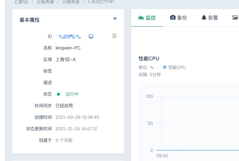Open the 告警 tab

pos(210,18)
